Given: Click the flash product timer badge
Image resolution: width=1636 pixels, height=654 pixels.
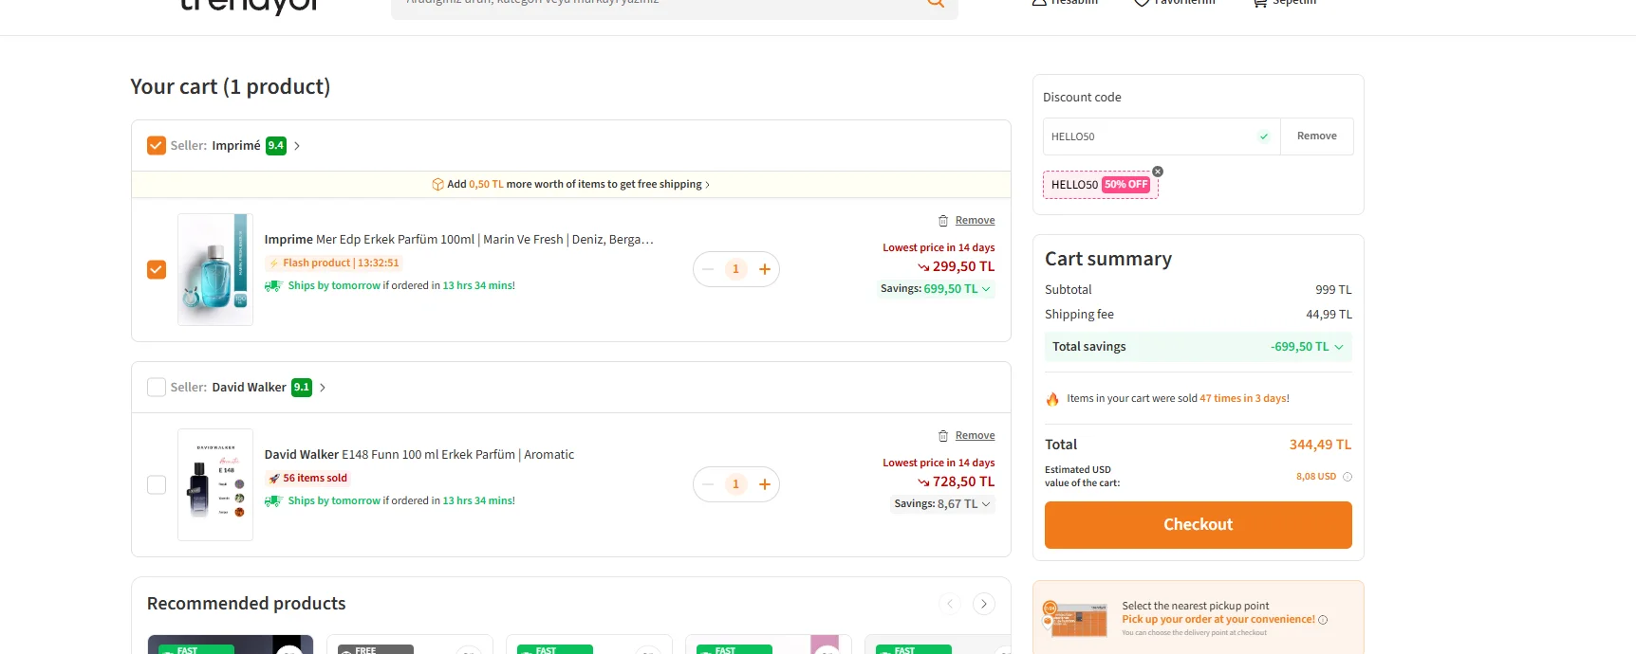Looking at the screenshot, I should point(333,263).
